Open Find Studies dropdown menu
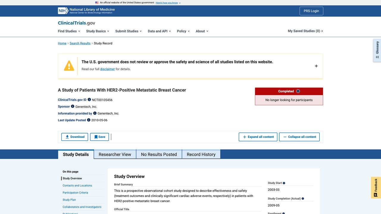This screenshot has width=381, height=214. coord(69,31)
